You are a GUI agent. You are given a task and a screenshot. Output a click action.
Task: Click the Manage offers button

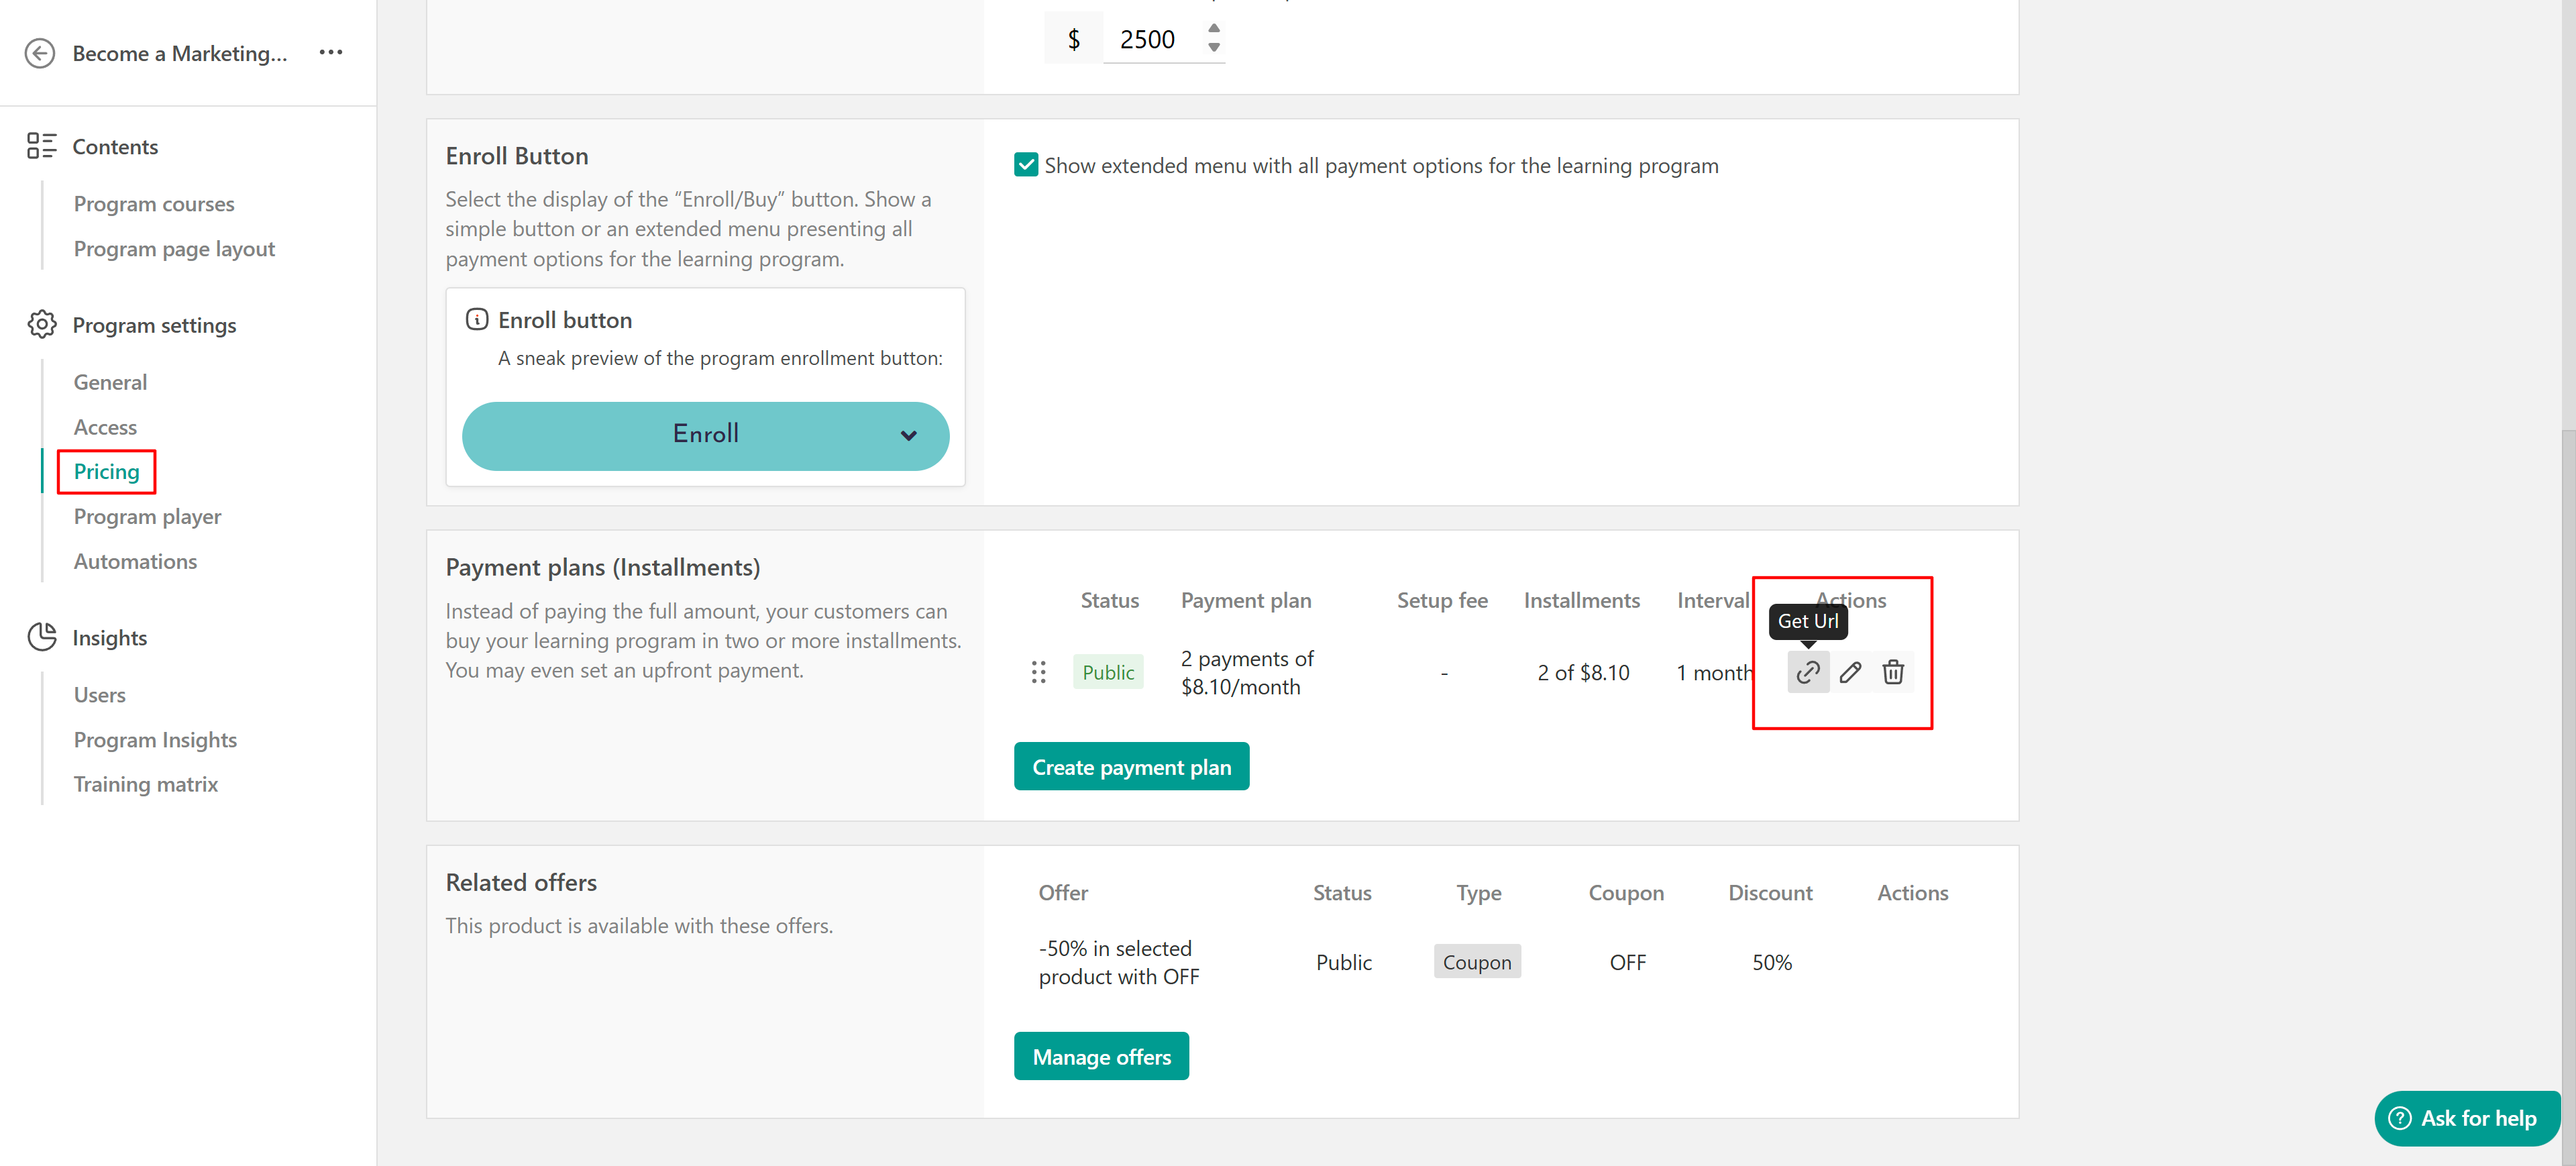(x=1101, y=1056)
